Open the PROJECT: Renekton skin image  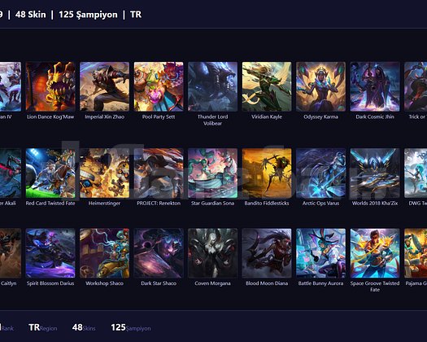click(x=159, y=173)
